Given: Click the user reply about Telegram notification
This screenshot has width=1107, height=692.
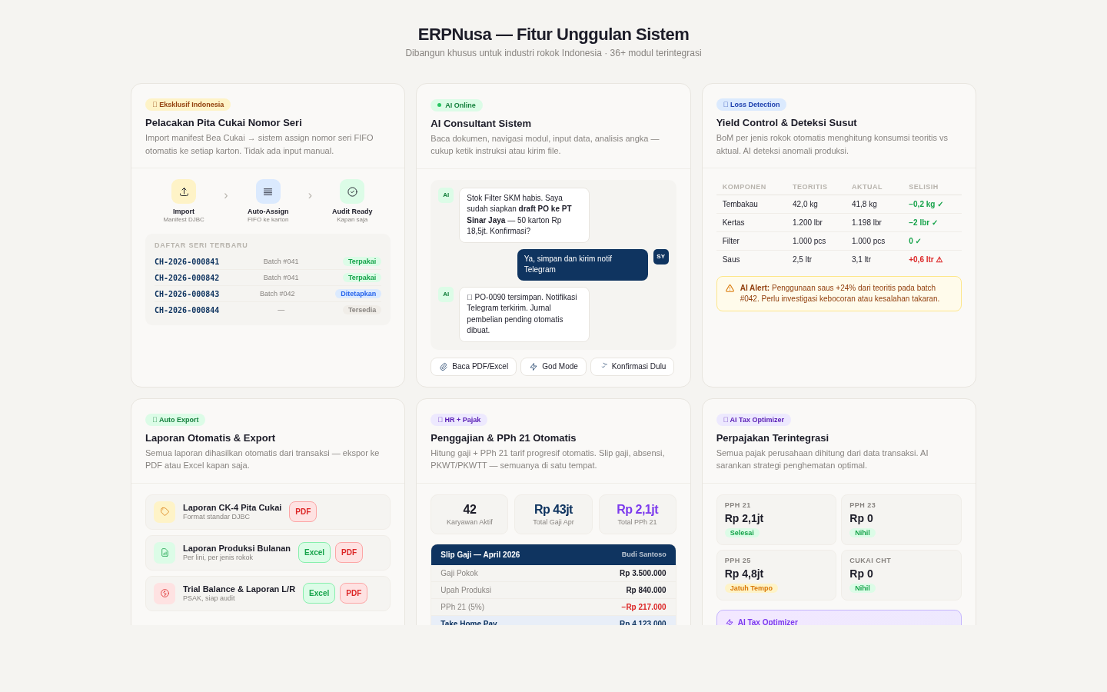Looking at the screenshot, I should [x=583, y=264].
